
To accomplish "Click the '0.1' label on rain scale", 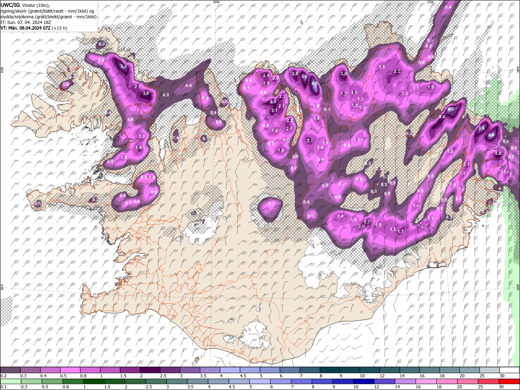I will click(3, 387).
